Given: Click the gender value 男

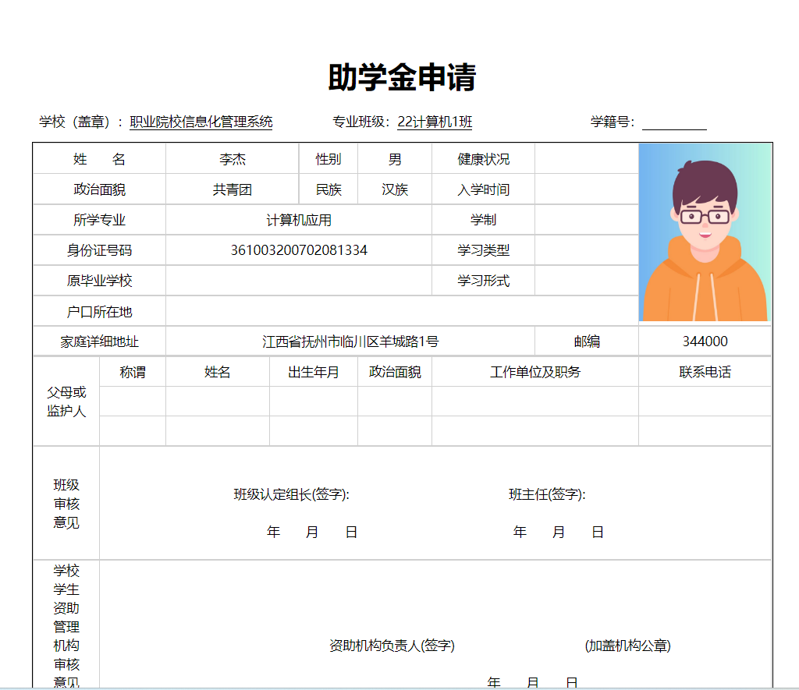Looking at the screenshot, I should pyautogui.click(x=395, y=159).
